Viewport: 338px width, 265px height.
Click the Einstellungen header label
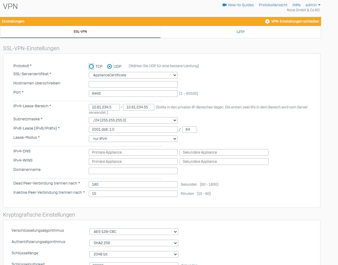click(x=13, y=21)
